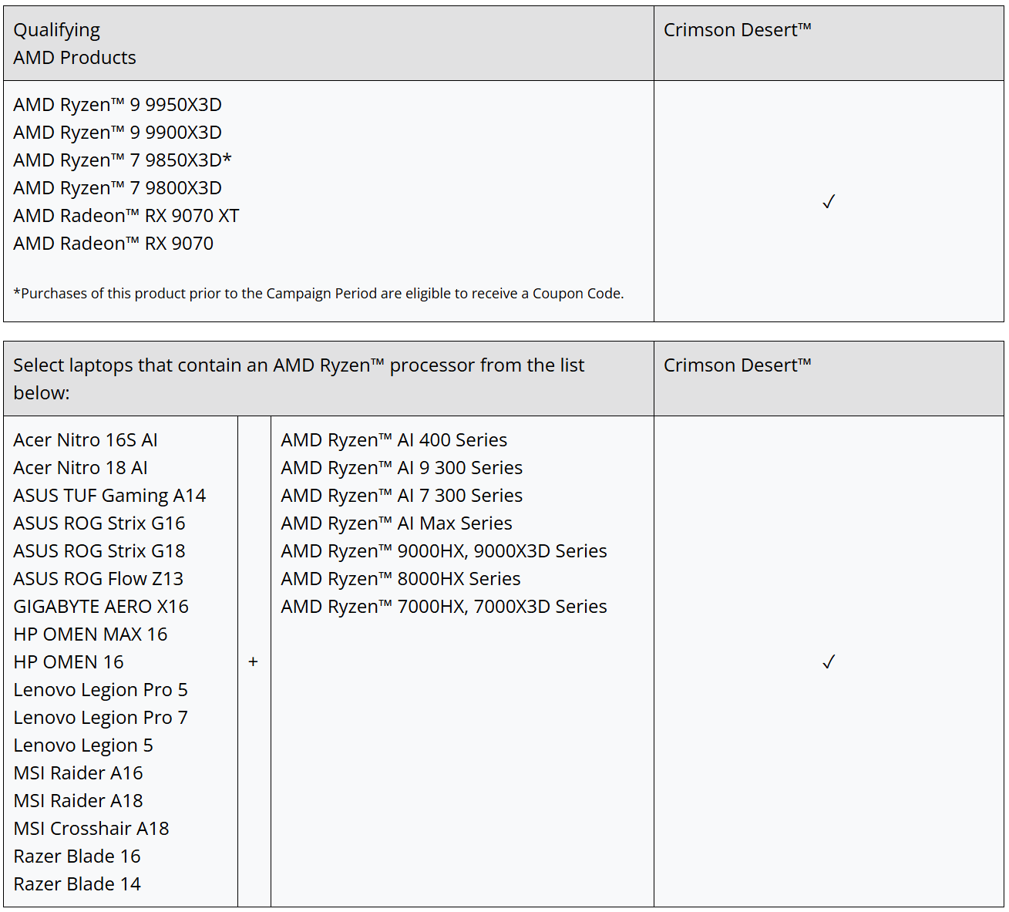Pick the "AMD Ryzen™ 7 9800X3D" row
This screenshot has width=1009, height=912.
[x=117, y=188]
